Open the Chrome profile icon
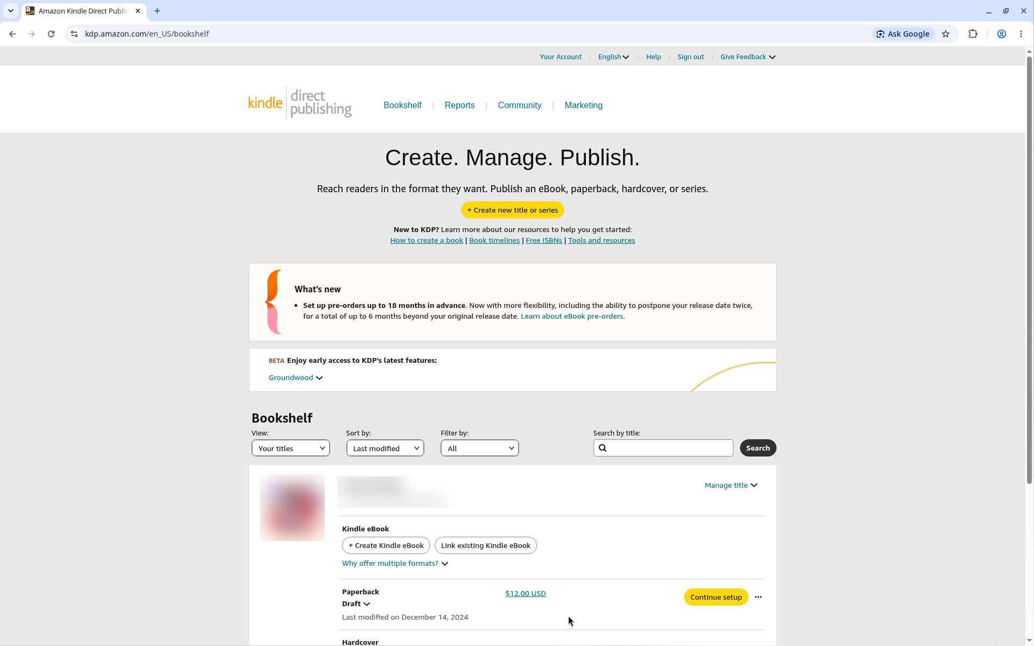This screenshot has height=646, width=1034. [1002, 34]
